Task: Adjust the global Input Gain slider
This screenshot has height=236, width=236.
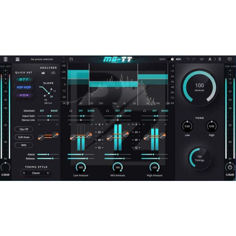Action: 48,116
